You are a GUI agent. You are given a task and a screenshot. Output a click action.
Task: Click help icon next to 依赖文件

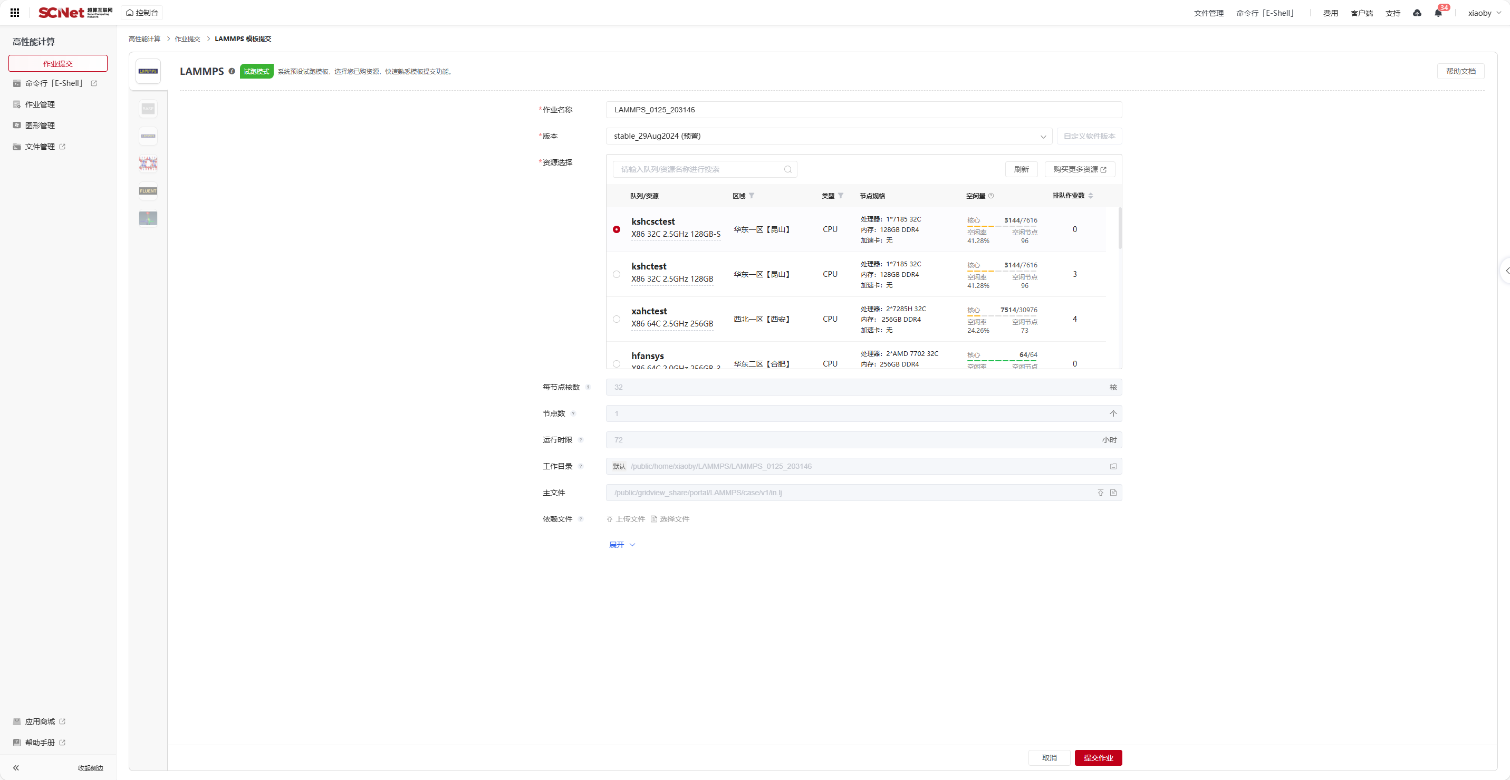580,518
